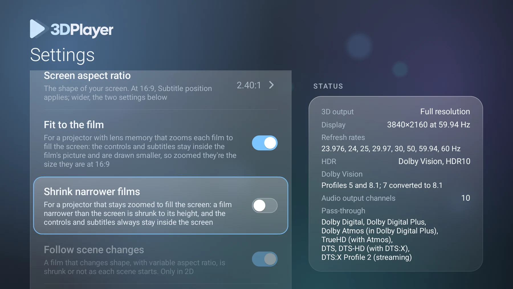Click the 3840×2160 at 59.94 Hz value
This screenshot has width=513, height=289.
(428, 125)
